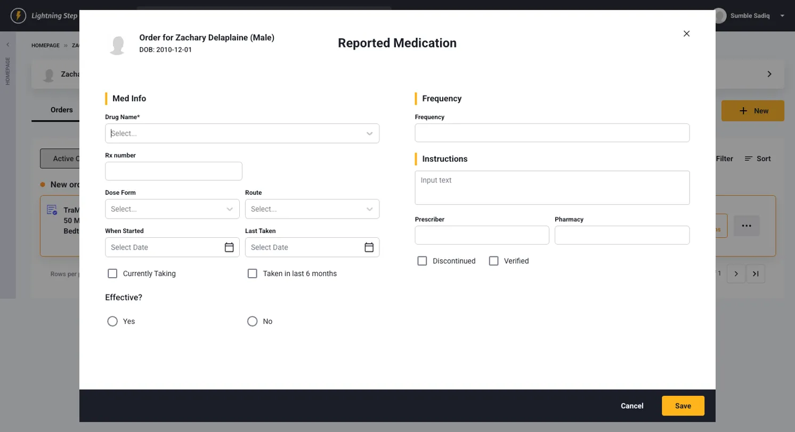Open the Route select dropdown

point(312,209)
